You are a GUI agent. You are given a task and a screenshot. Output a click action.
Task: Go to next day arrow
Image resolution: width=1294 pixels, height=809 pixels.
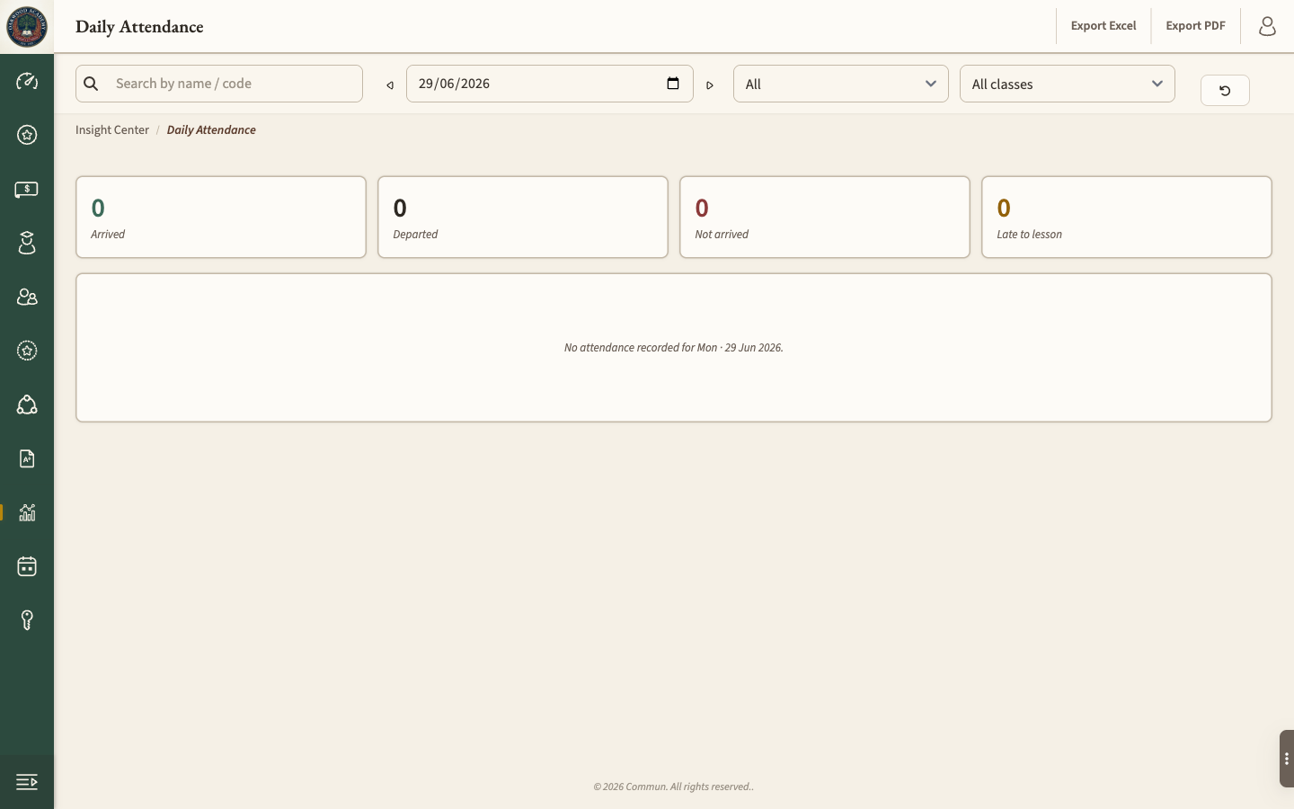point(710,85)
